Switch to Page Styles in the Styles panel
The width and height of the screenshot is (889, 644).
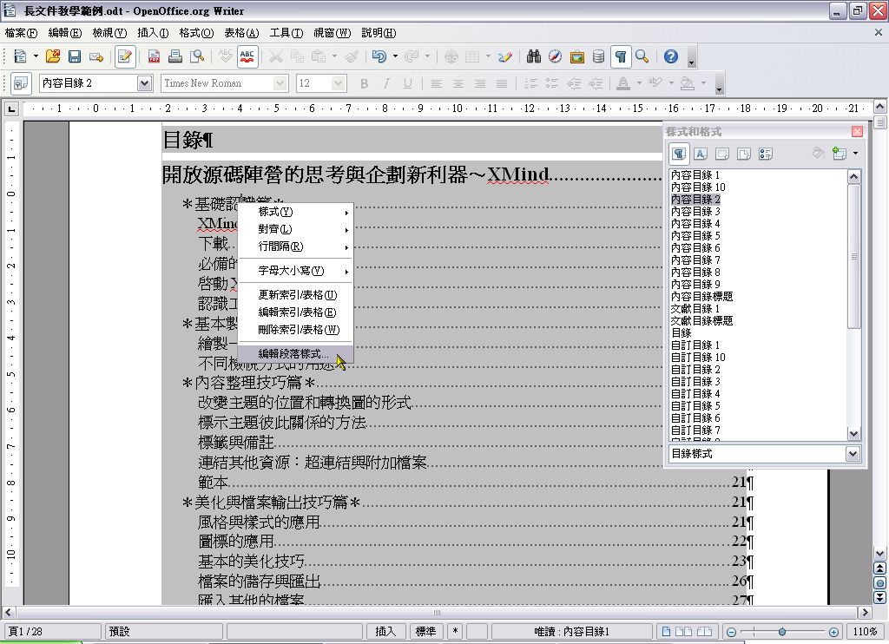[743, 154]
